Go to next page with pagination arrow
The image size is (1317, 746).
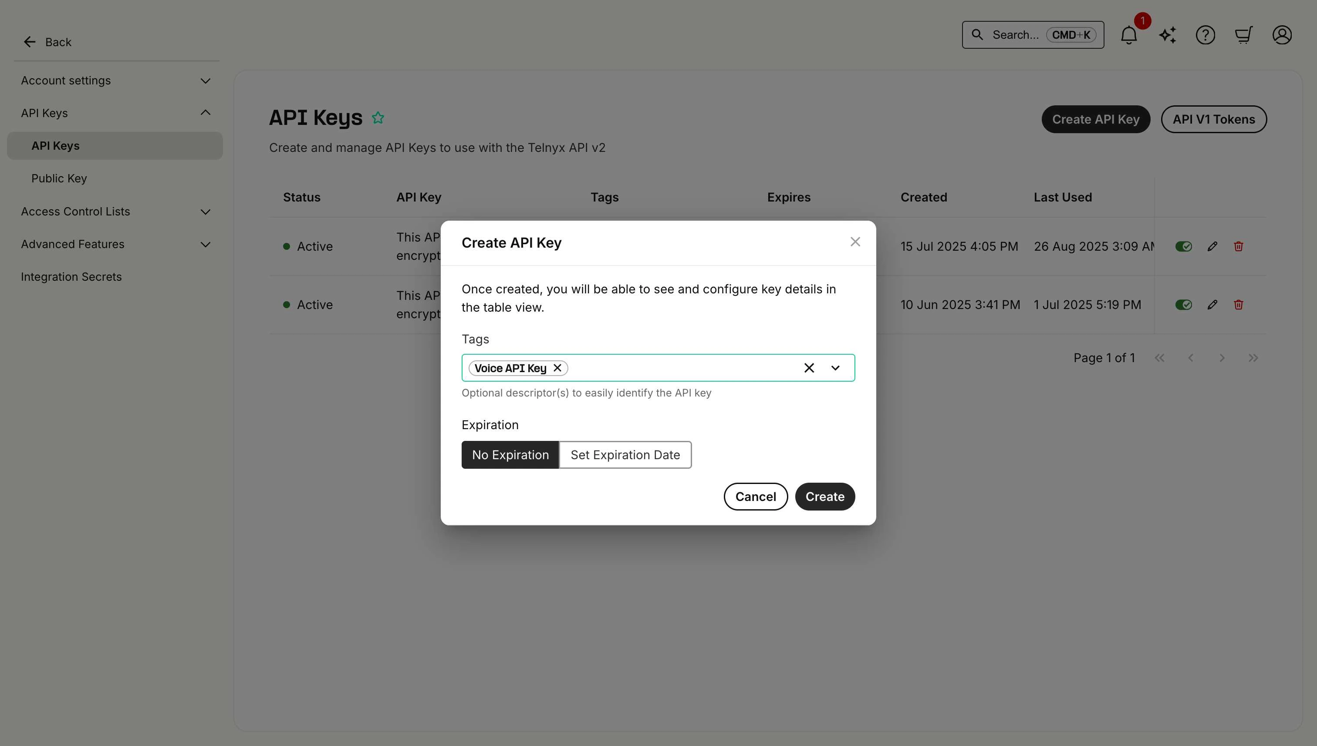point(1222,358)
